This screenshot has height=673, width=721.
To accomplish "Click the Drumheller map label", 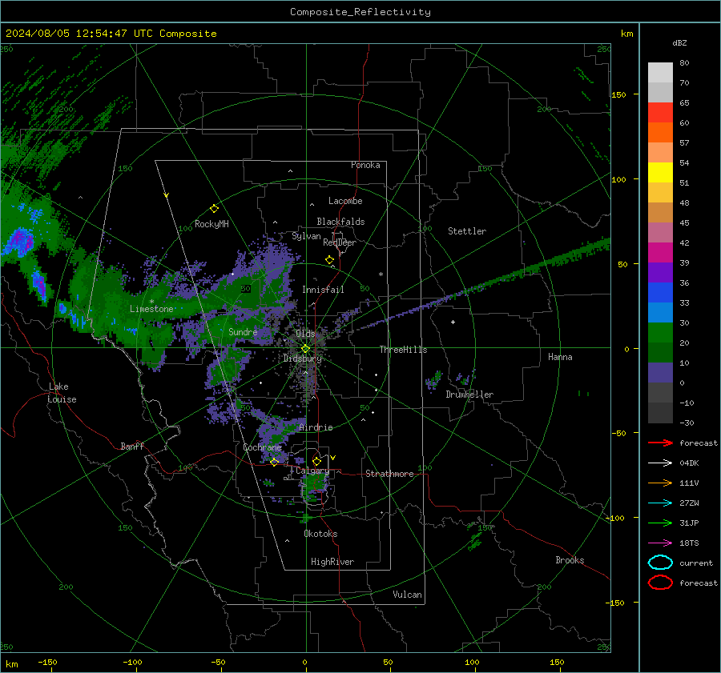I will tap(469, 395).
